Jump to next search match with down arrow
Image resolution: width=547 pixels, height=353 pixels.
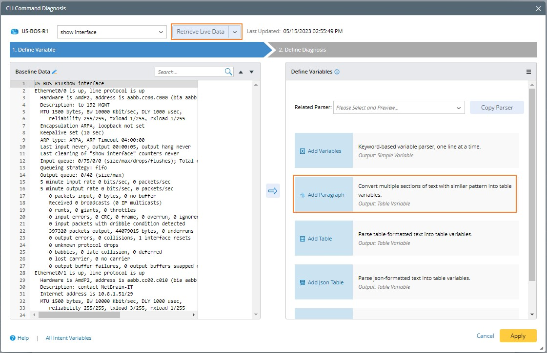(252, 72)
